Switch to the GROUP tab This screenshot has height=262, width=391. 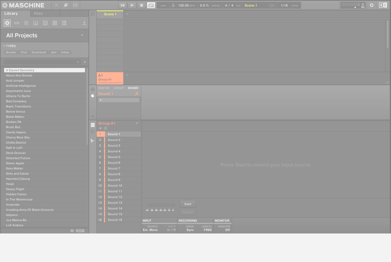point(119,88)
